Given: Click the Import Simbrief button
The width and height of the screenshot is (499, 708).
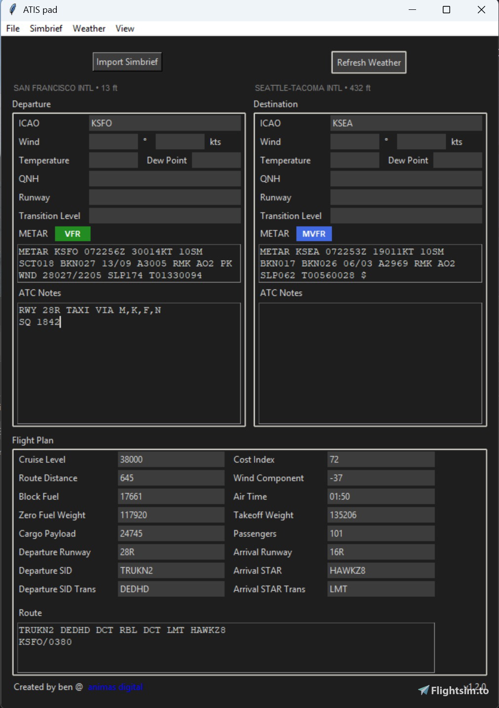Looking at the screenshot, I should (x=127, y=62).
